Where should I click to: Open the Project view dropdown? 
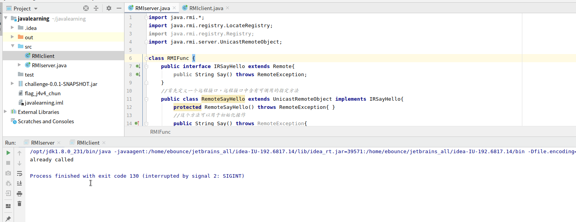36,9
